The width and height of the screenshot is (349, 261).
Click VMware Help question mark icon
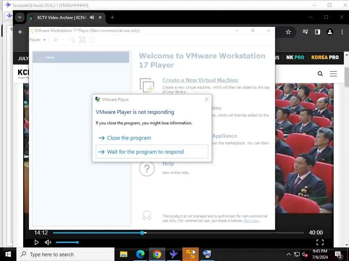147,169
